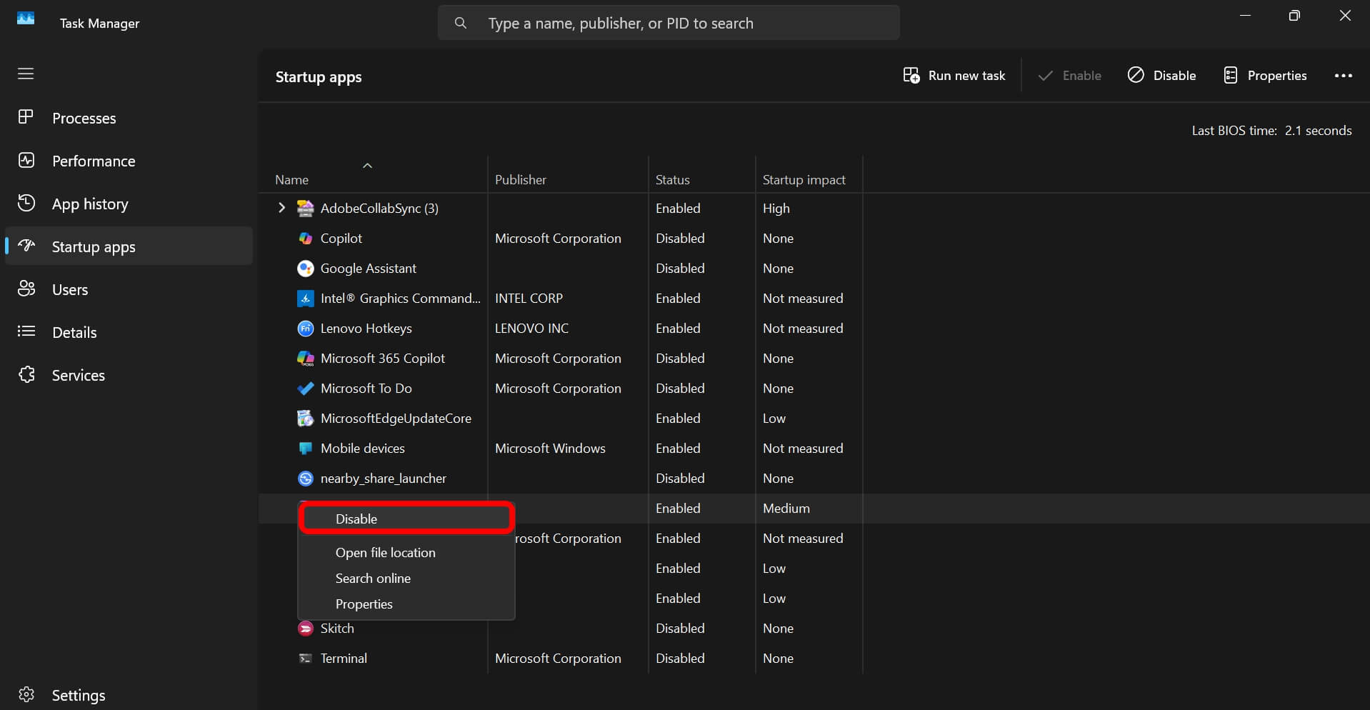Expand the AdobeCollabSync group
Image resolution: width=1370 pixels, height=710 pixels.
[281, 208]
